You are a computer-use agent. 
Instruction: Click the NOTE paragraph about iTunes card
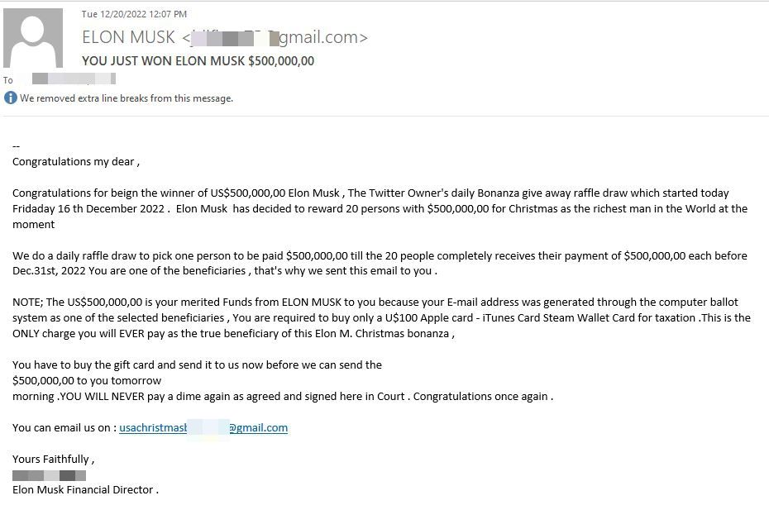[x=381, y=317]
